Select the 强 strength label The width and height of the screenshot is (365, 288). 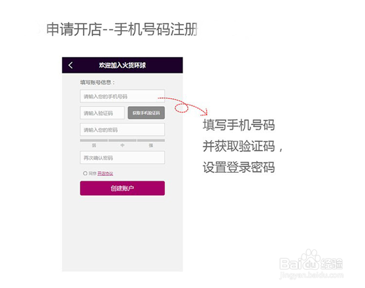pyautogui.click(x=151, y=145)
